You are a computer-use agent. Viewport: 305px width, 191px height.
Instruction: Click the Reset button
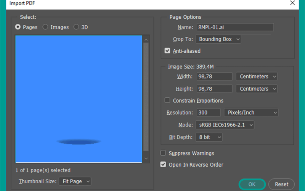pyautogui.click(x=281, y=184)
